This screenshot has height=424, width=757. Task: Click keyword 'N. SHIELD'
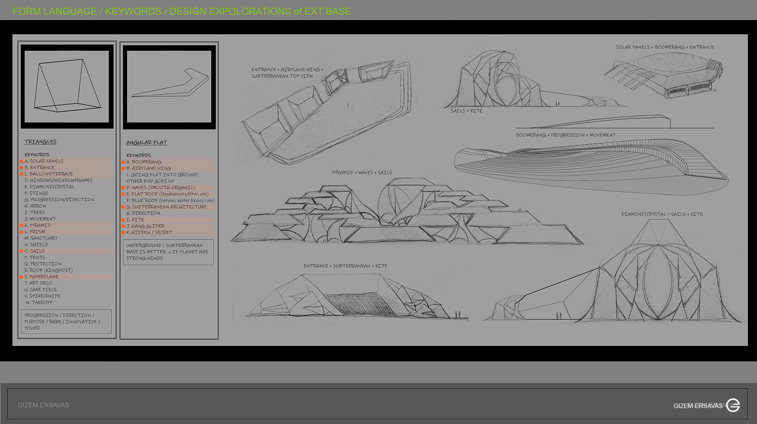[36, 245]
